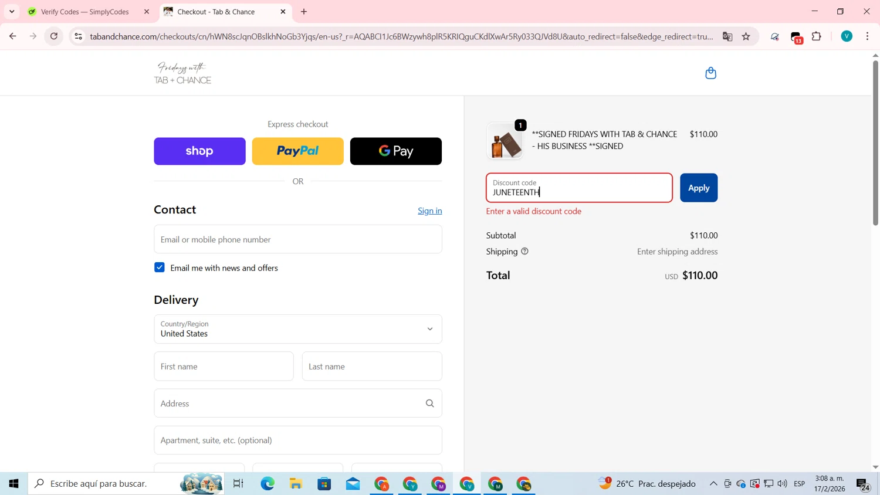Click the page vertical scrollbar
This screenshot has height=495, width=880.
875,143
